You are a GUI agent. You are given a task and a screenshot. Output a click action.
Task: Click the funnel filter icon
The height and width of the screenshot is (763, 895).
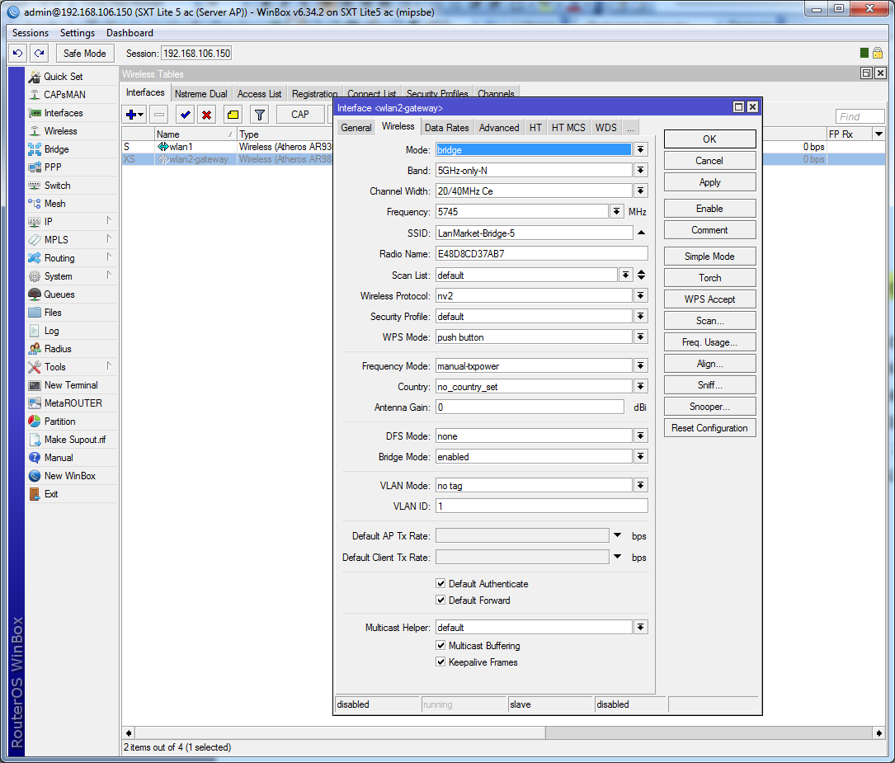(259, 115)
